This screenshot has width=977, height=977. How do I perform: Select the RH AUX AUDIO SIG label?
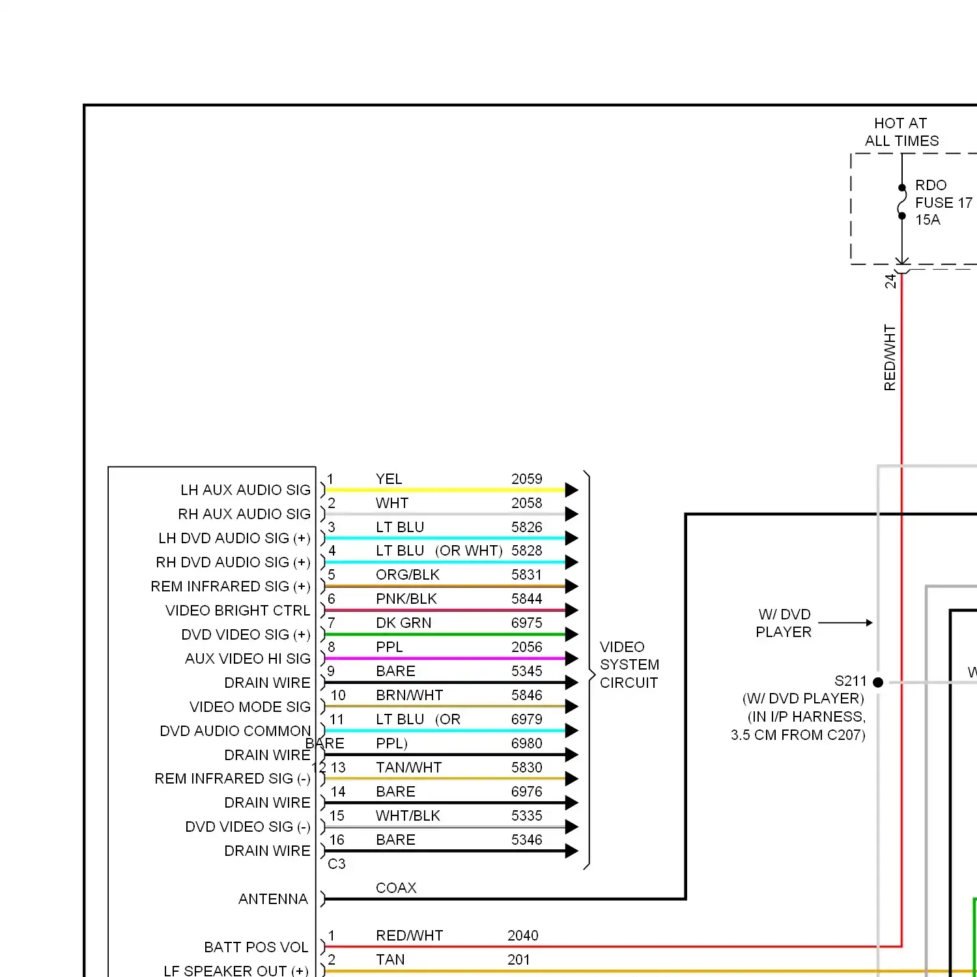244,514
